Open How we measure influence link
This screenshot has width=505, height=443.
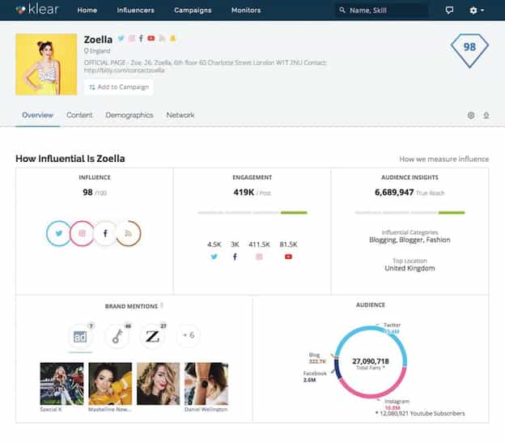pos(443,160)
